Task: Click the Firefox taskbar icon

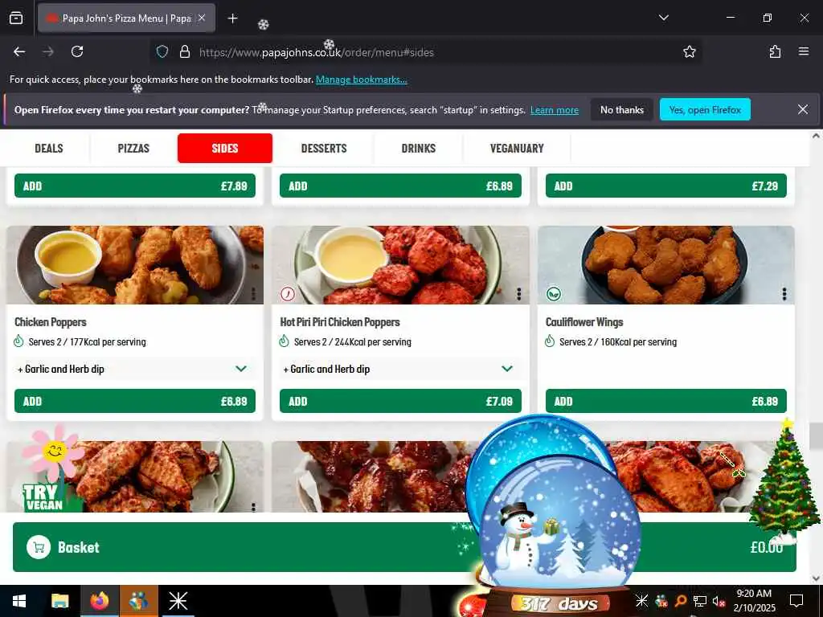Action: click(x=99, y=601)
